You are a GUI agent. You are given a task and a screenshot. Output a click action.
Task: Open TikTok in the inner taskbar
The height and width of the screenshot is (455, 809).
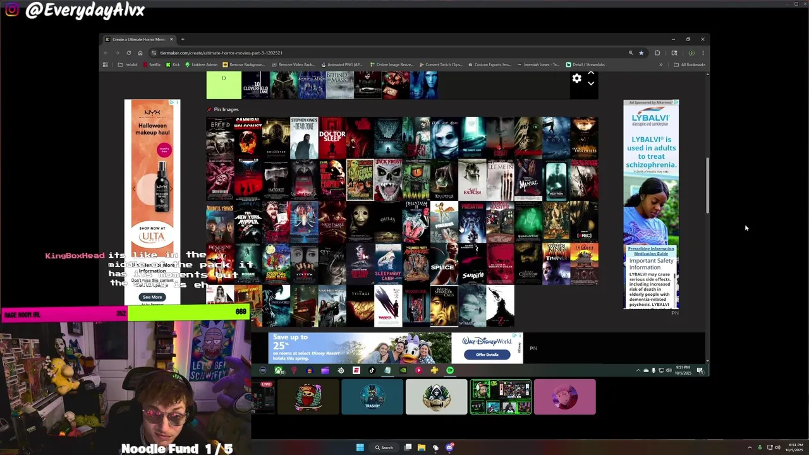coord(372,370)
